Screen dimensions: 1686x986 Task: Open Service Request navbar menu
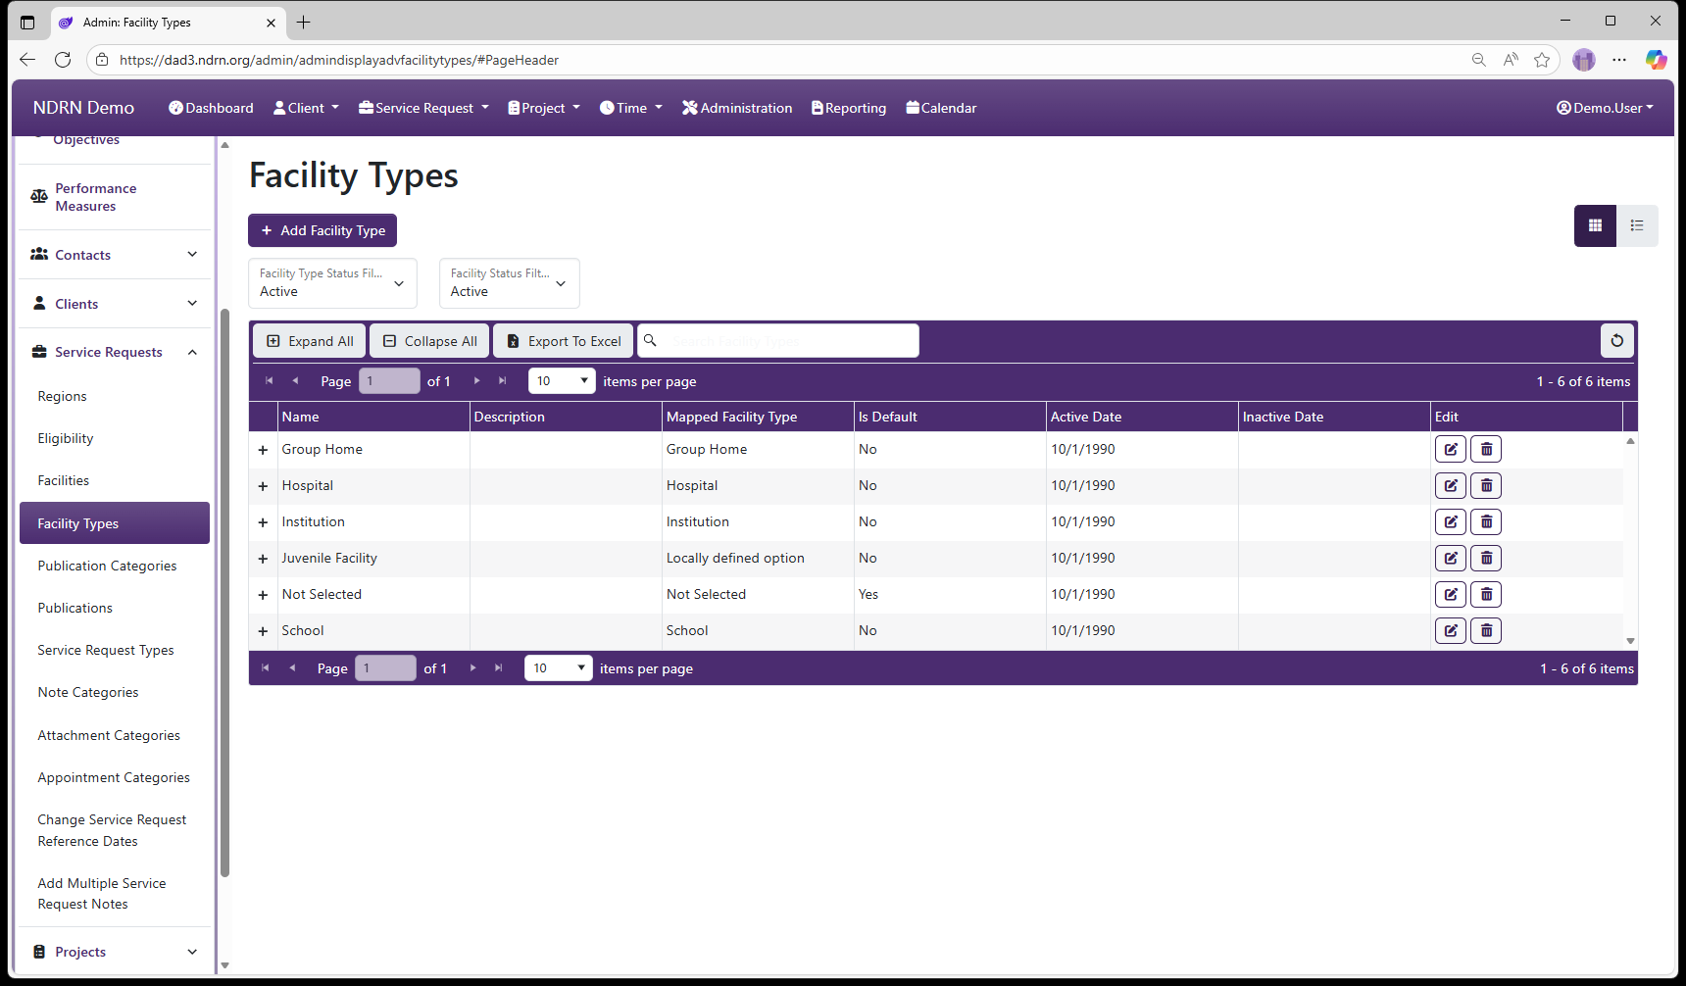423,108
